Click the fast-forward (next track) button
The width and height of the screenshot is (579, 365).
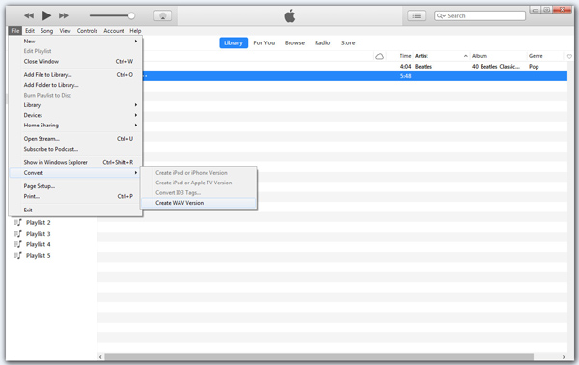click(64, 15)
